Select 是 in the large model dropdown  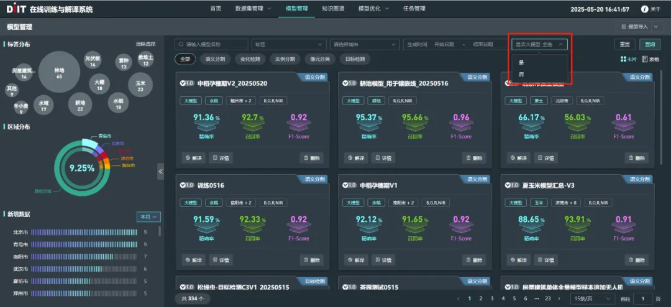point(521,63)
